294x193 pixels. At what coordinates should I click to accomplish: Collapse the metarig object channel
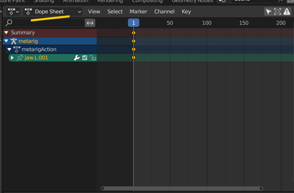click(6, 41)
